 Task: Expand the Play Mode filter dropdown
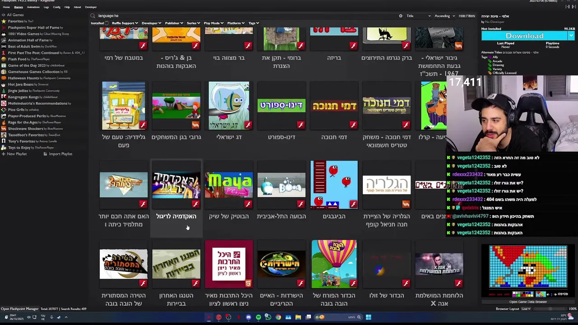(214, 23)
